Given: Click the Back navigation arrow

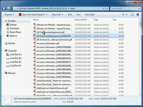Looking at the screenshot, I should (4, 9).
